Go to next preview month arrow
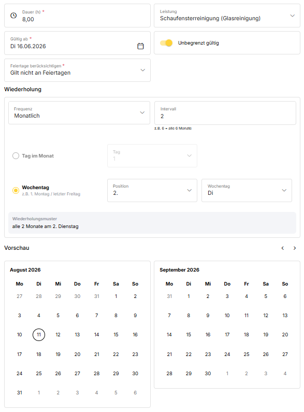The width and height of the screenshot is (304, 412). coord(295,248)
